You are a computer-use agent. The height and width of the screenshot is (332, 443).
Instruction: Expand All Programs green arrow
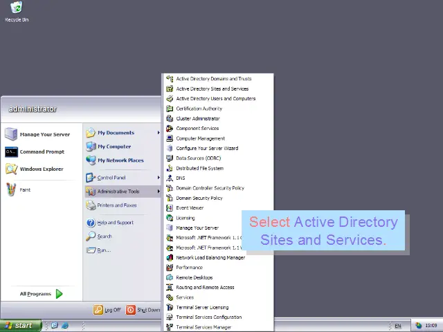[59, 294]
